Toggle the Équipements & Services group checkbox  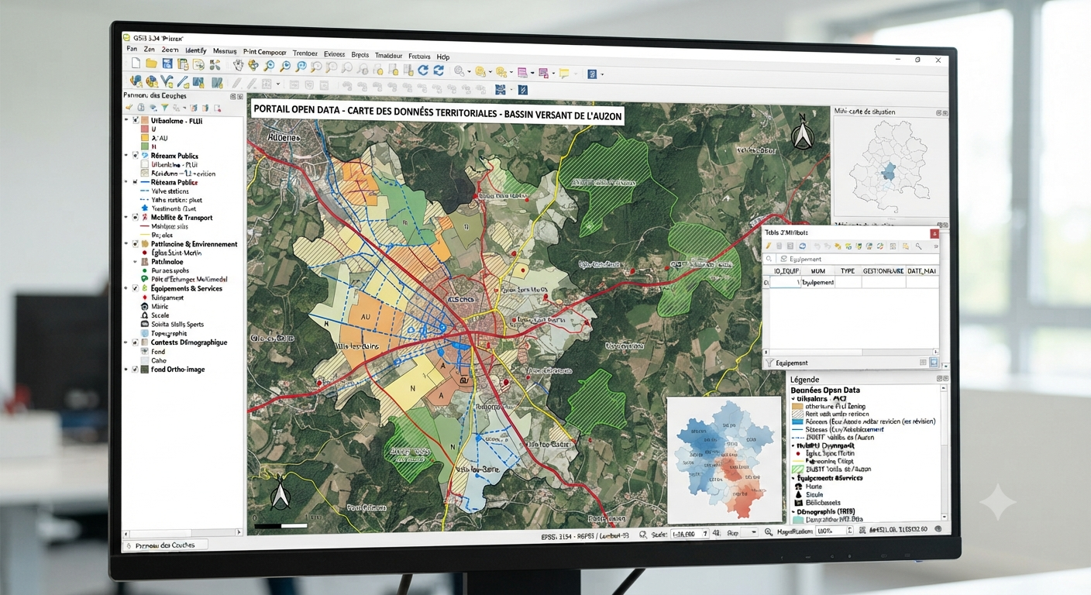(x=135, y=288)
